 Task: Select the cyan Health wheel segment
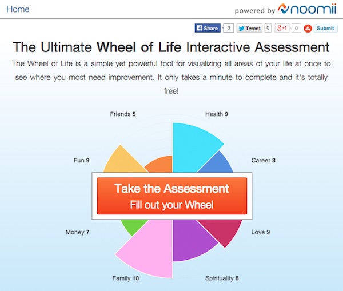point(193,146)
